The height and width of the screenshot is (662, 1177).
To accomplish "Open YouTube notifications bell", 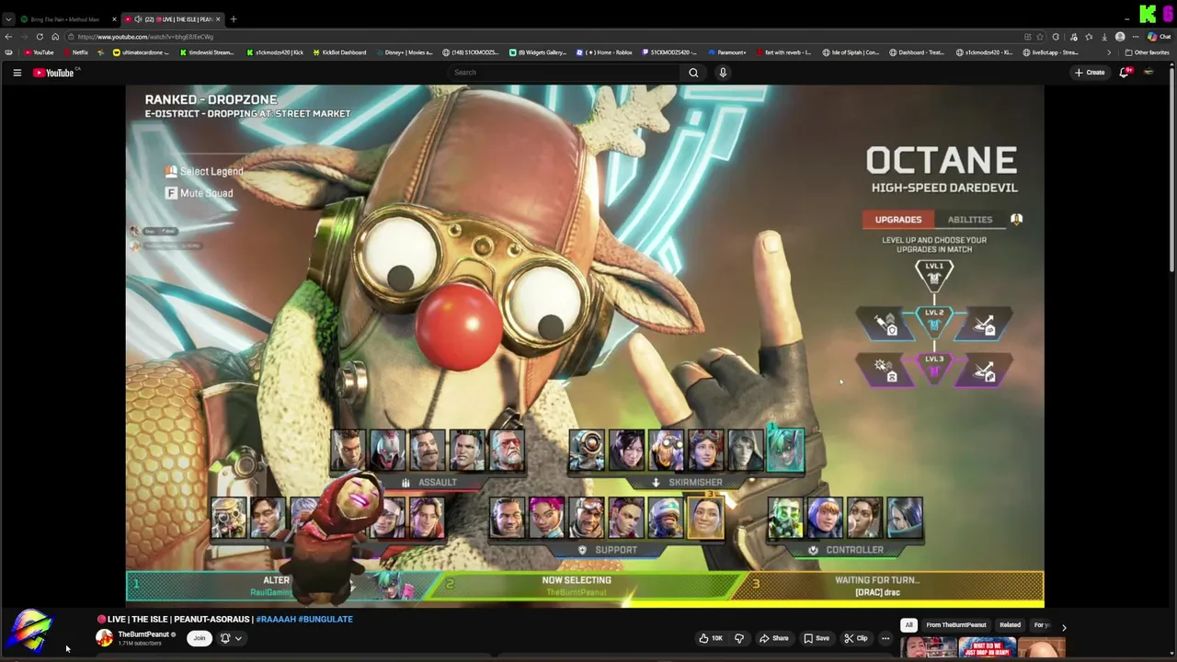I will [x=1124, y=73].
